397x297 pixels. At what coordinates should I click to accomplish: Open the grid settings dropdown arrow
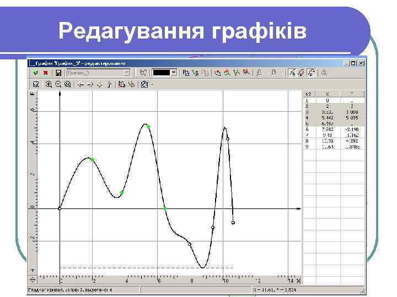(152, 85)
